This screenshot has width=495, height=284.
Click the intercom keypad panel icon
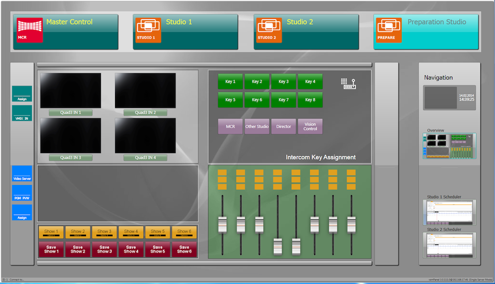pos(348,84)
